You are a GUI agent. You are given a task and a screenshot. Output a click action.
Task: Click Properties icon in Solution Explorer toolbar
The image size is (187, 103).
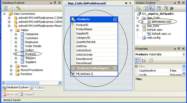click(138, 8)
